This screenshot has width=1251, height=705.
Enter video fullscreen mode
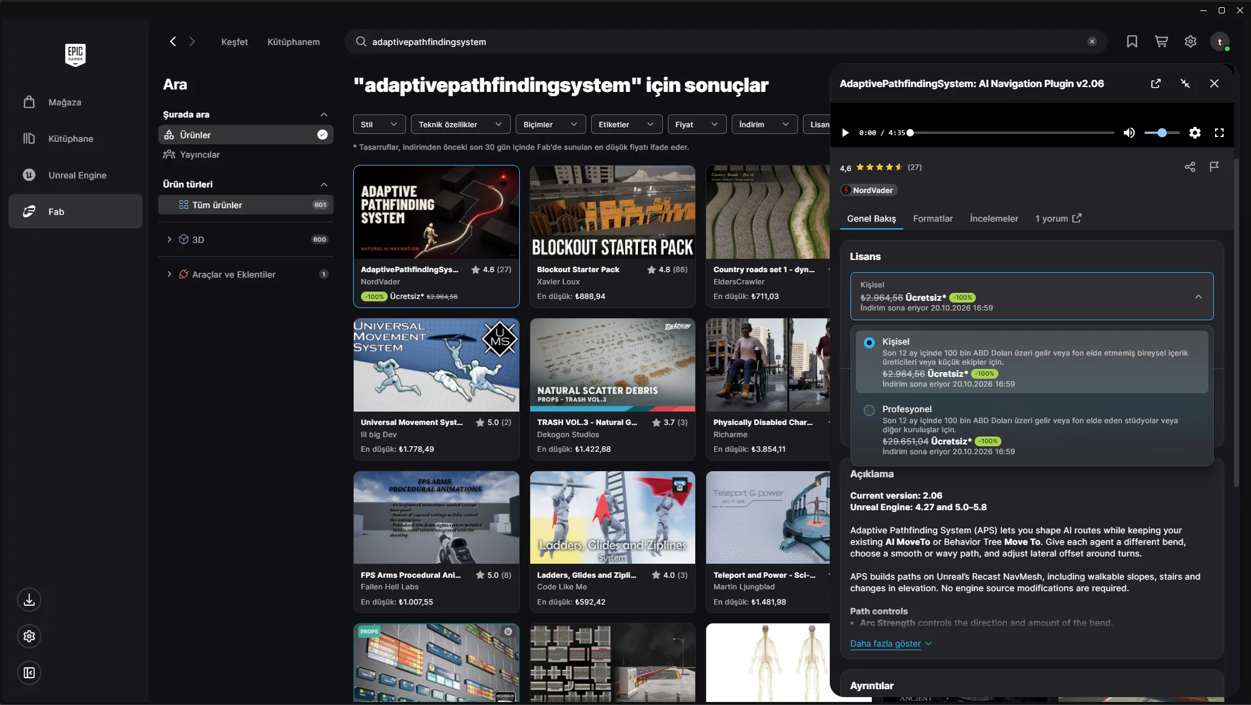1219,133
